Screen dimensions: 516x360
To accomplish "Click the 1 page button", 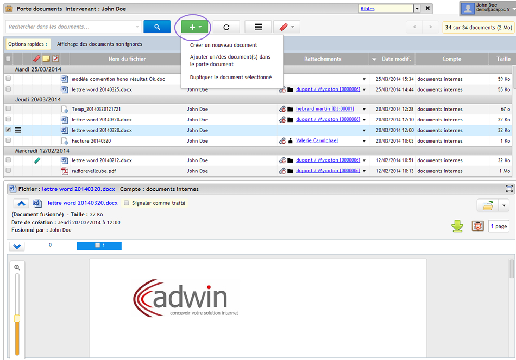I will [499, 226].
